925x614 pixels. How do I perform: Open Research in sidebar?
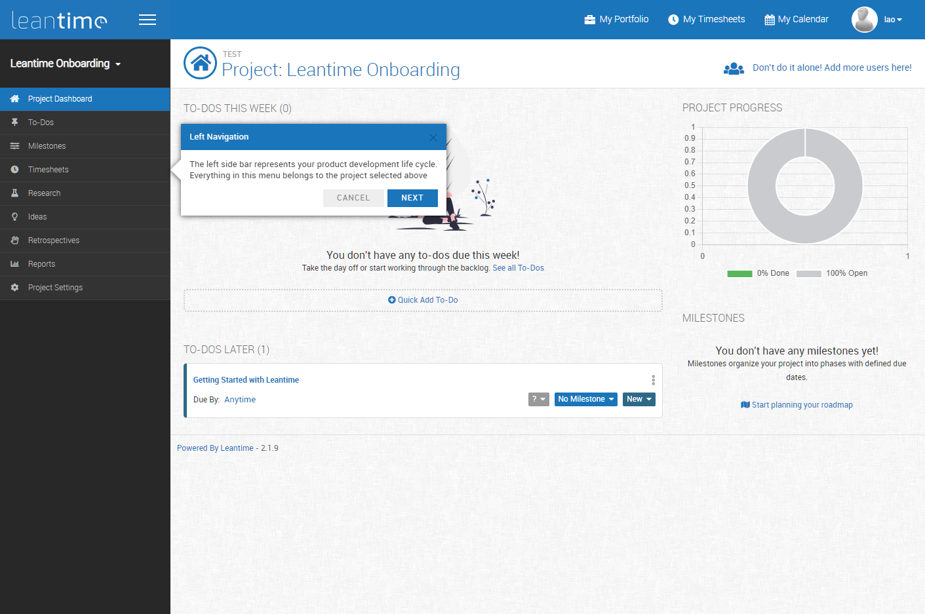coord(85,193)
